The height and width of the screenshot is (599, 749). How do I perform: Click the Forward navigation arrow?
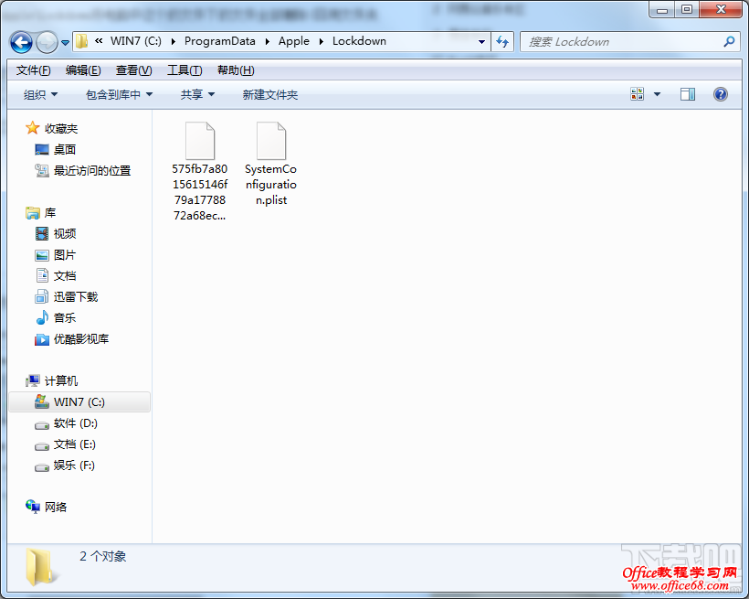tap(47, 43)
